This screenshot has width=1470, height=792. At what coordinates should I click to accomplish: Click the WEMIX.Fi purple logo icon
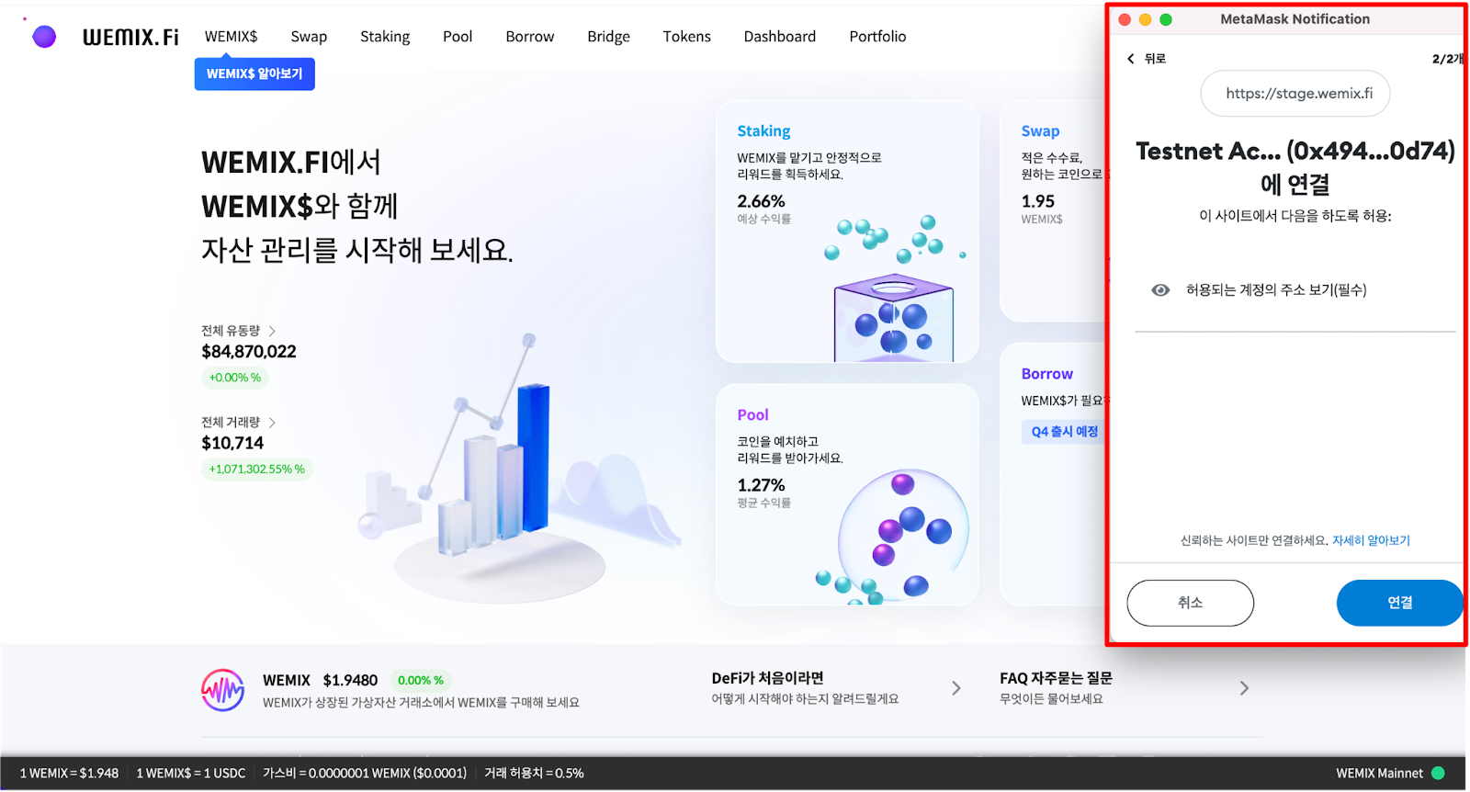tap(43, 37)
